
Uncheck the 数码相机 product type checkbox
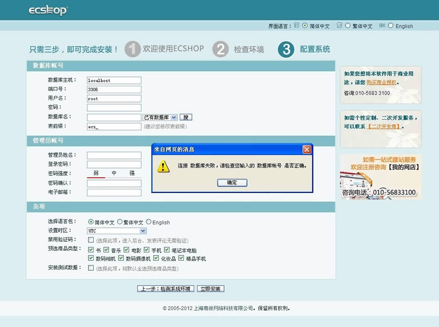tap(91, 258)
